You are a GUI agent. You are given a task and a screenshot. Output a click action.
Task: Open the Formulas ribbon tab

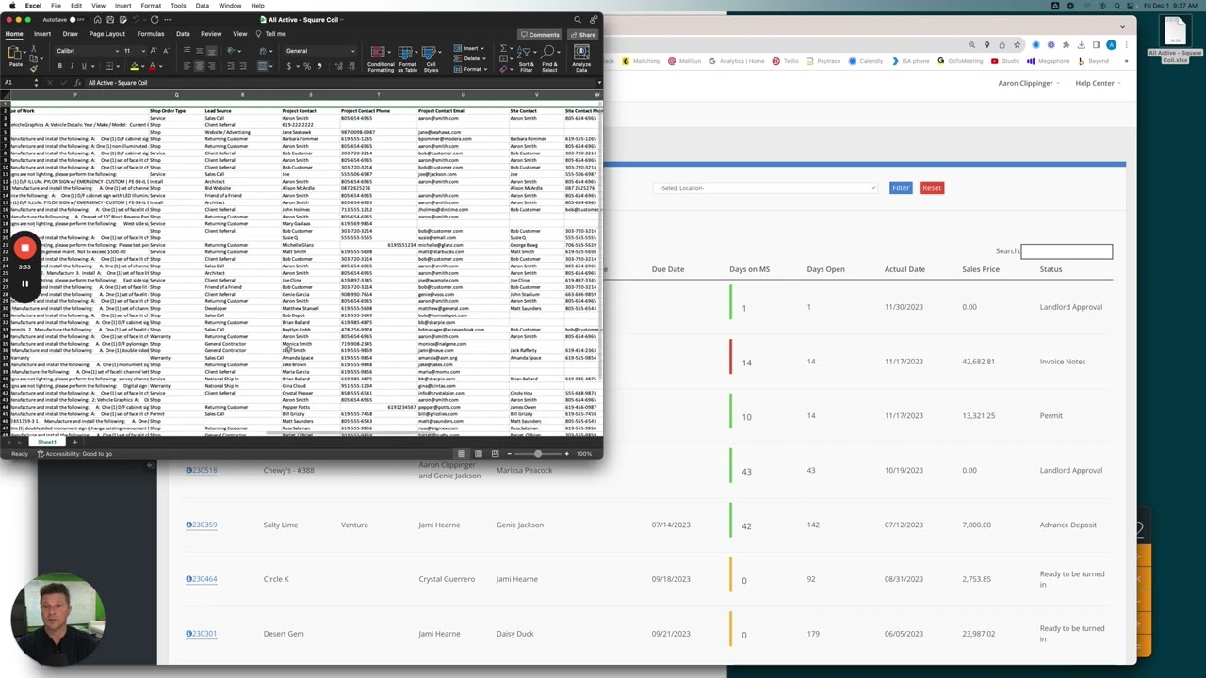[151, 34]
